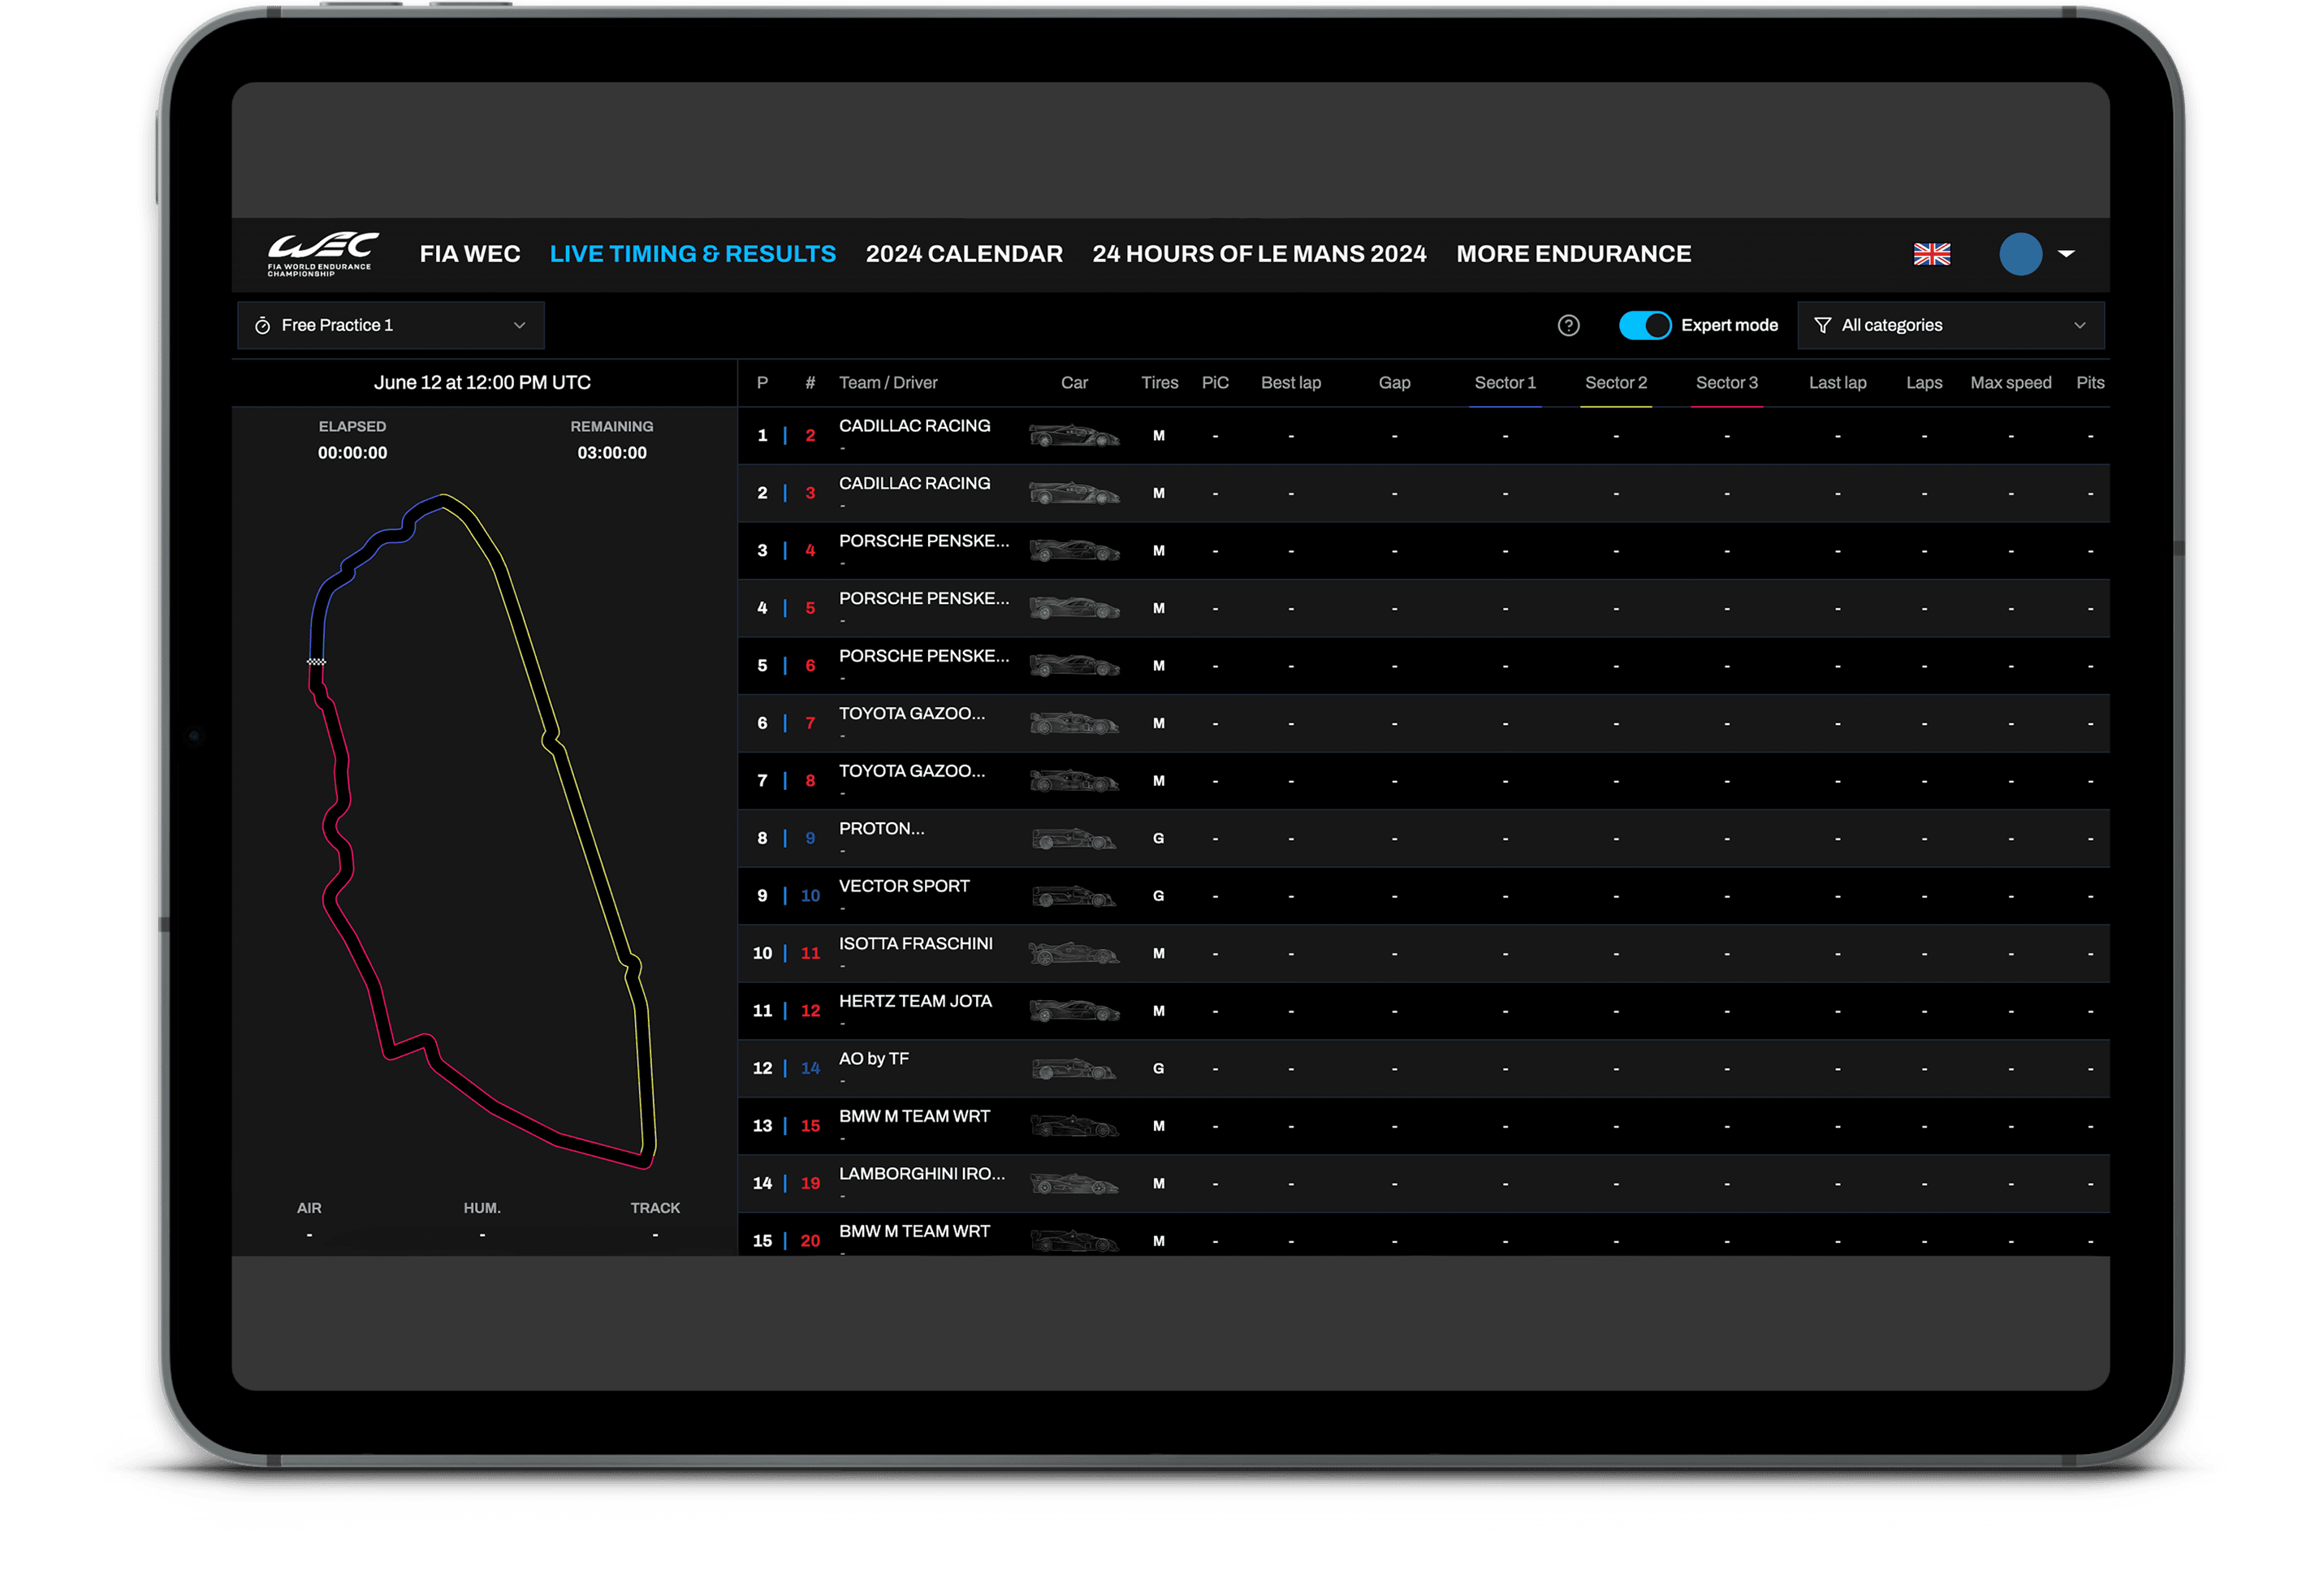This screenshot has width=2324, height=1596.
Task: Select the VECTOR SPORT team row
Action: pyautogui.click(x=1423, y=895)
